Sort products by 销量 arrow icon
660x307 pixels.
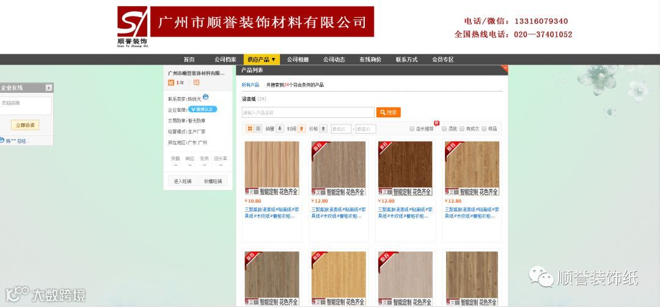[280, 129]
